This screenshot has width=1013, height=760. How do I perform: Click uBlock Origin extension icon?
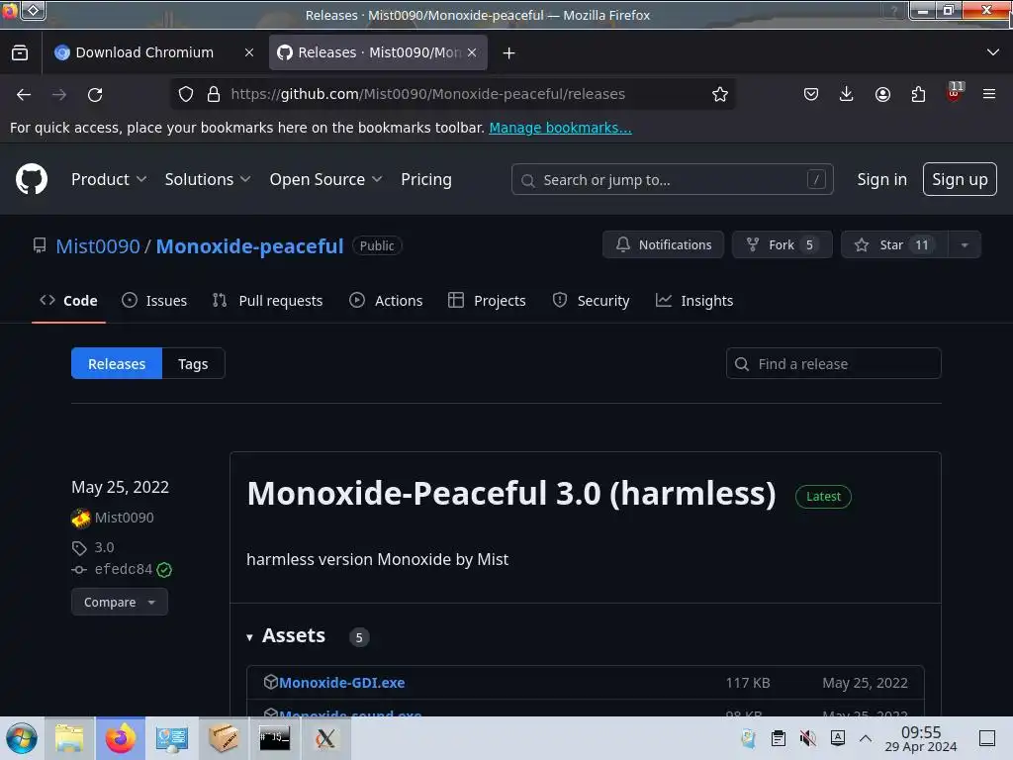[954, 93]
